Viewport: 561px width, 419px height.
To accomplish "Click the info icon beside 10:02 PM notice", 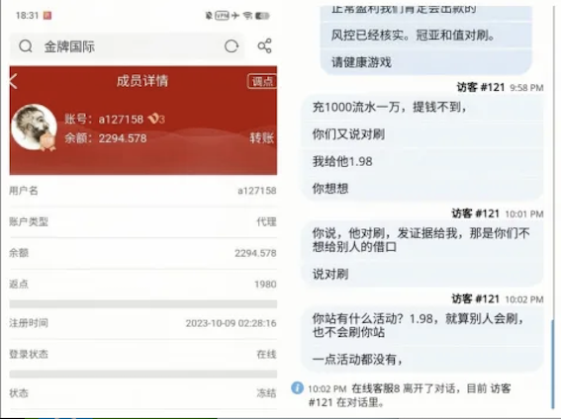I will pyautogui.click(x=297, y=388).
